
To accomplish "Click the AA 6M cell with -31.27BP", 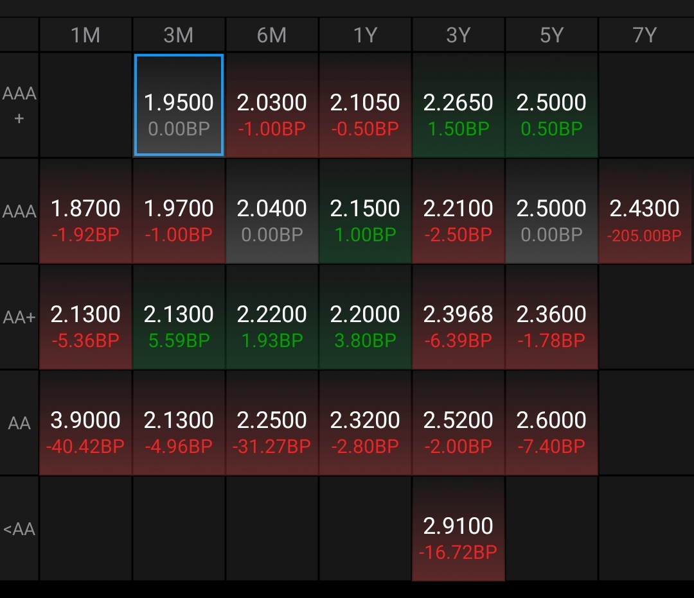I will [x=272, y=423].
